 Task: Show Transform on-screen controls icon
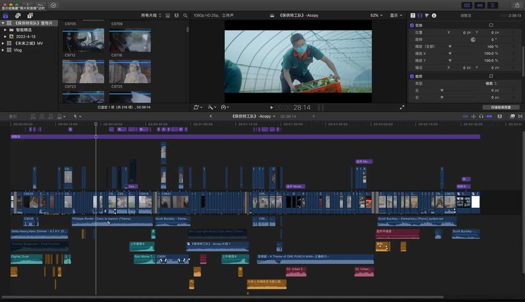point(491,25)
